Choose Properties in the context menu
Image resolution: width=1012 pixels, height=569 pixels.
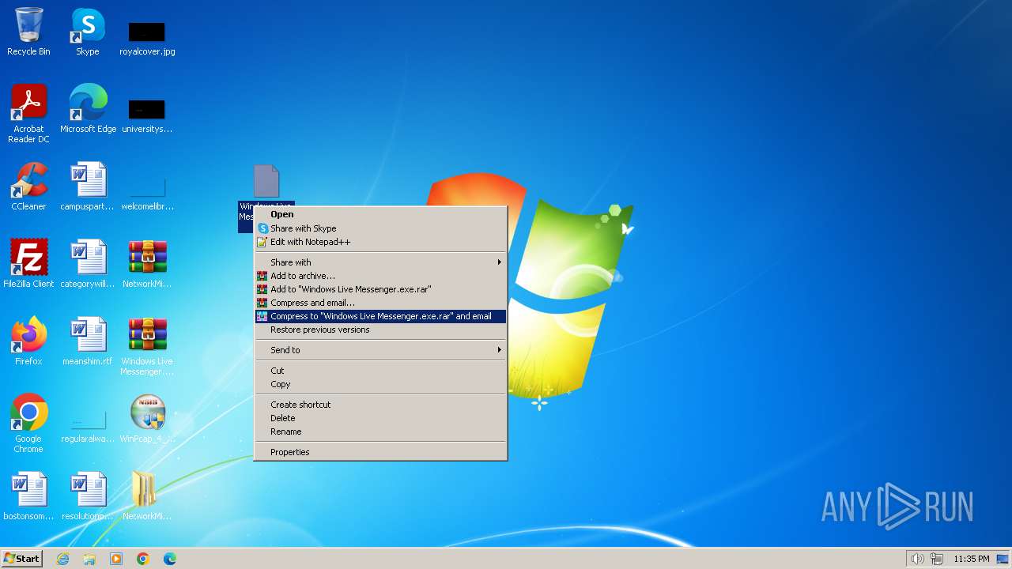click(380, 452)
